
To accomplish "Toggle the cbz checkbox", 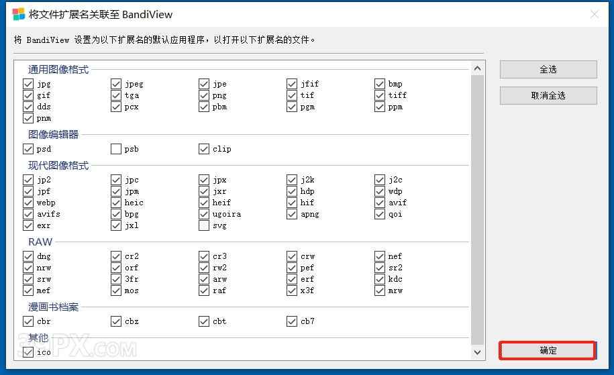I will (x=116, y=321).
